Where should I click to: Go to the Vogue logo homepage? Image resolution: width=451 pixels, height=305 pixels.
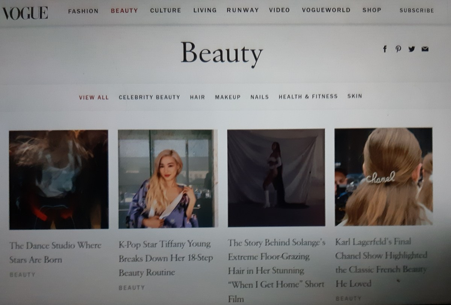pos(25,13)
